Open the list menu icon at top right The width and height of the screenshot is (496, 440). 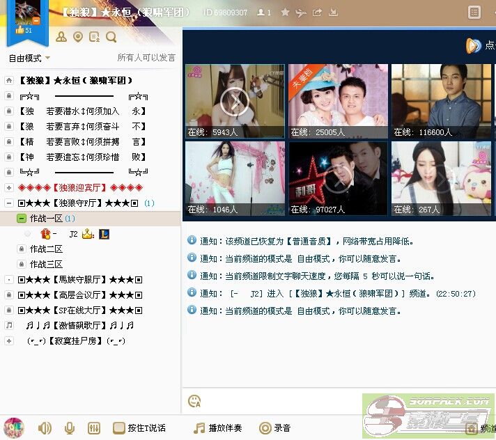tap(474, 13)
